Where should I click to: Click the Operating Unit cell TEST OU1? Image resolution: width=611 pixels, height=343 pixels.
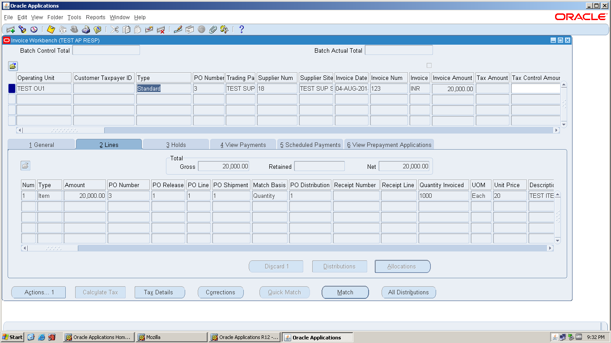coord(44,88)
